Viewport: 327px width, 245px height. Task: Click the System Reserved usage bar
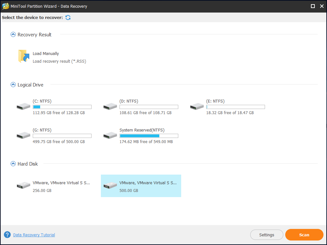click(149, 136)
